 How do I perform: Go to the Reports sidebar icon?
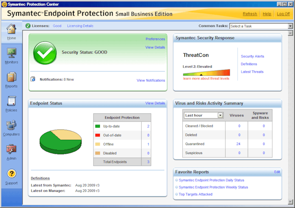(11, 77)
